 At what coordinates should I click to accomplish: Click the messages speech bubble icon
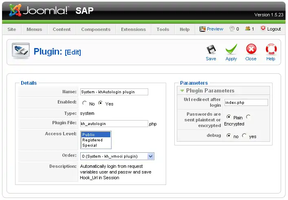[232, 29]
